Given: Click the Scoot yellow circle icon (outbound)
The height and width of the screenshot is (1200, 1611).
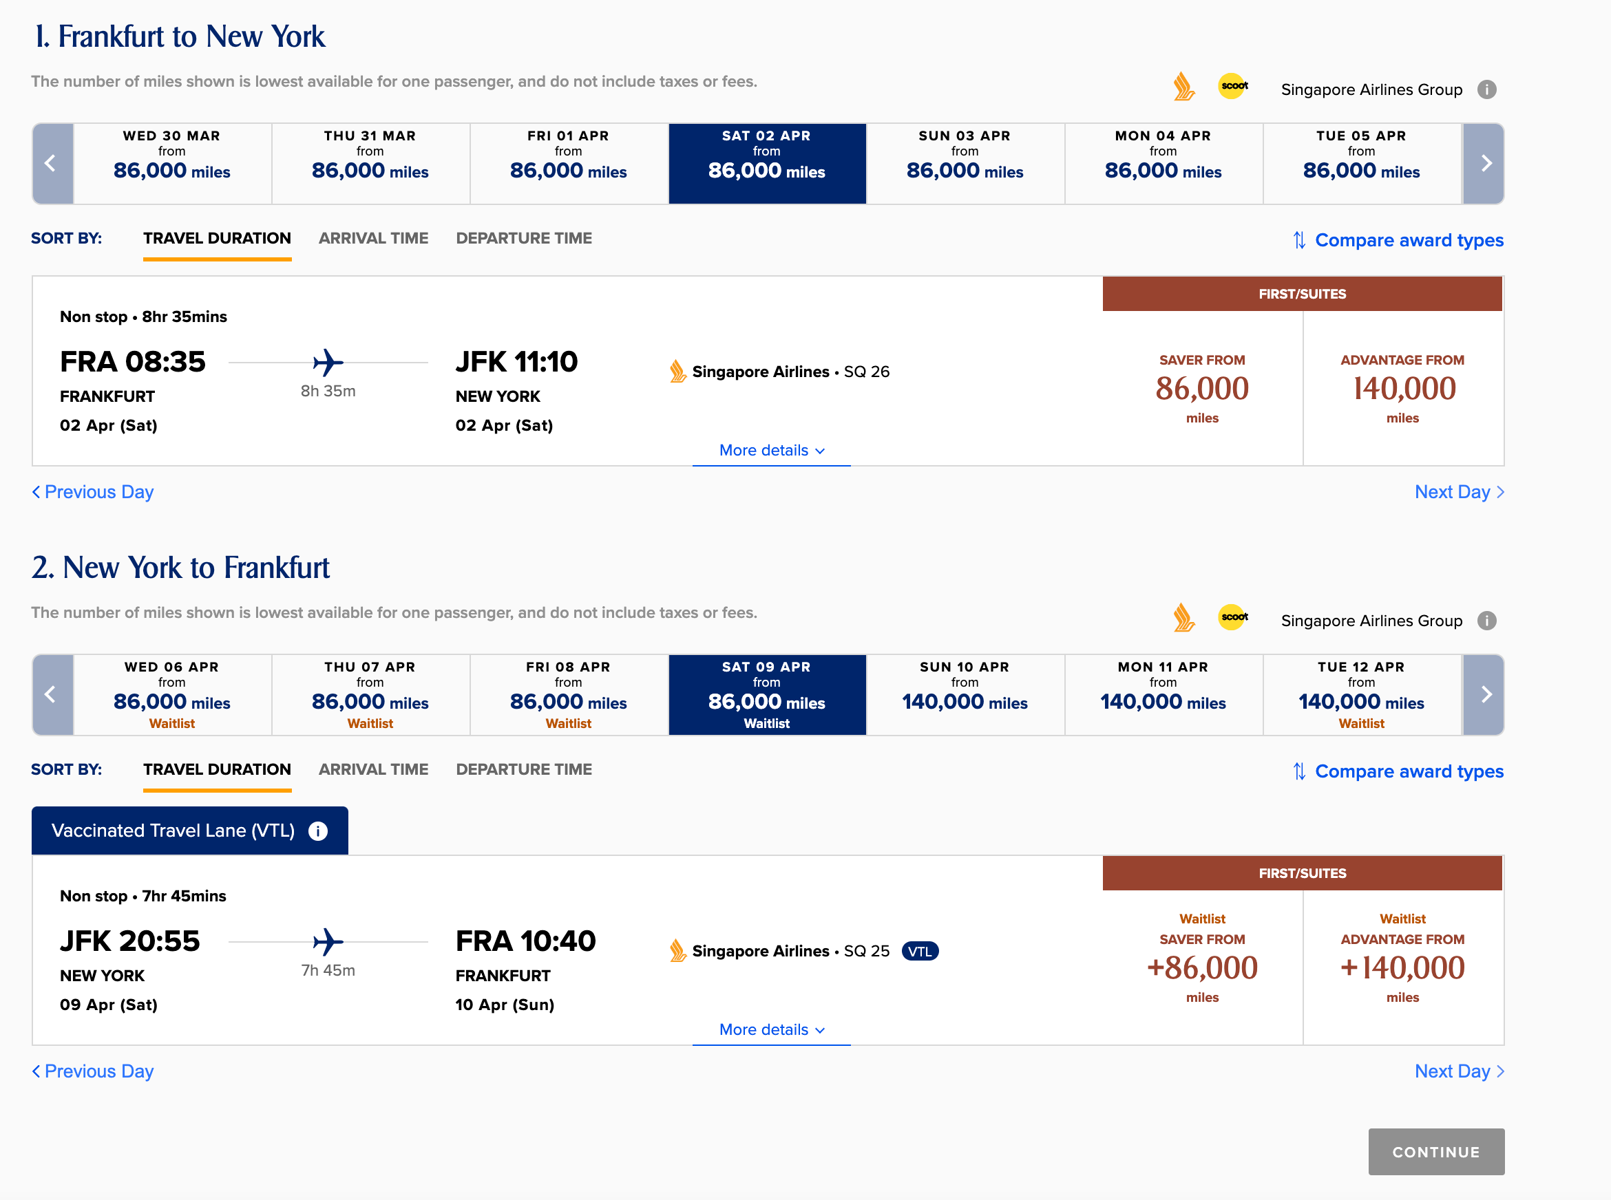Looking at the screenshot, I should click(x=1232, y=87).
